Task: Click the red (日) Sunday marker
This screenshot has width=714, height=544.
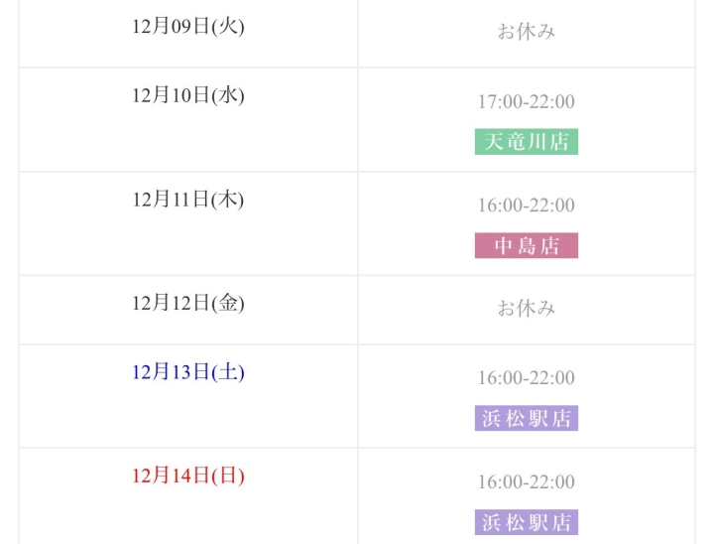Action: (x=227, y=476)
